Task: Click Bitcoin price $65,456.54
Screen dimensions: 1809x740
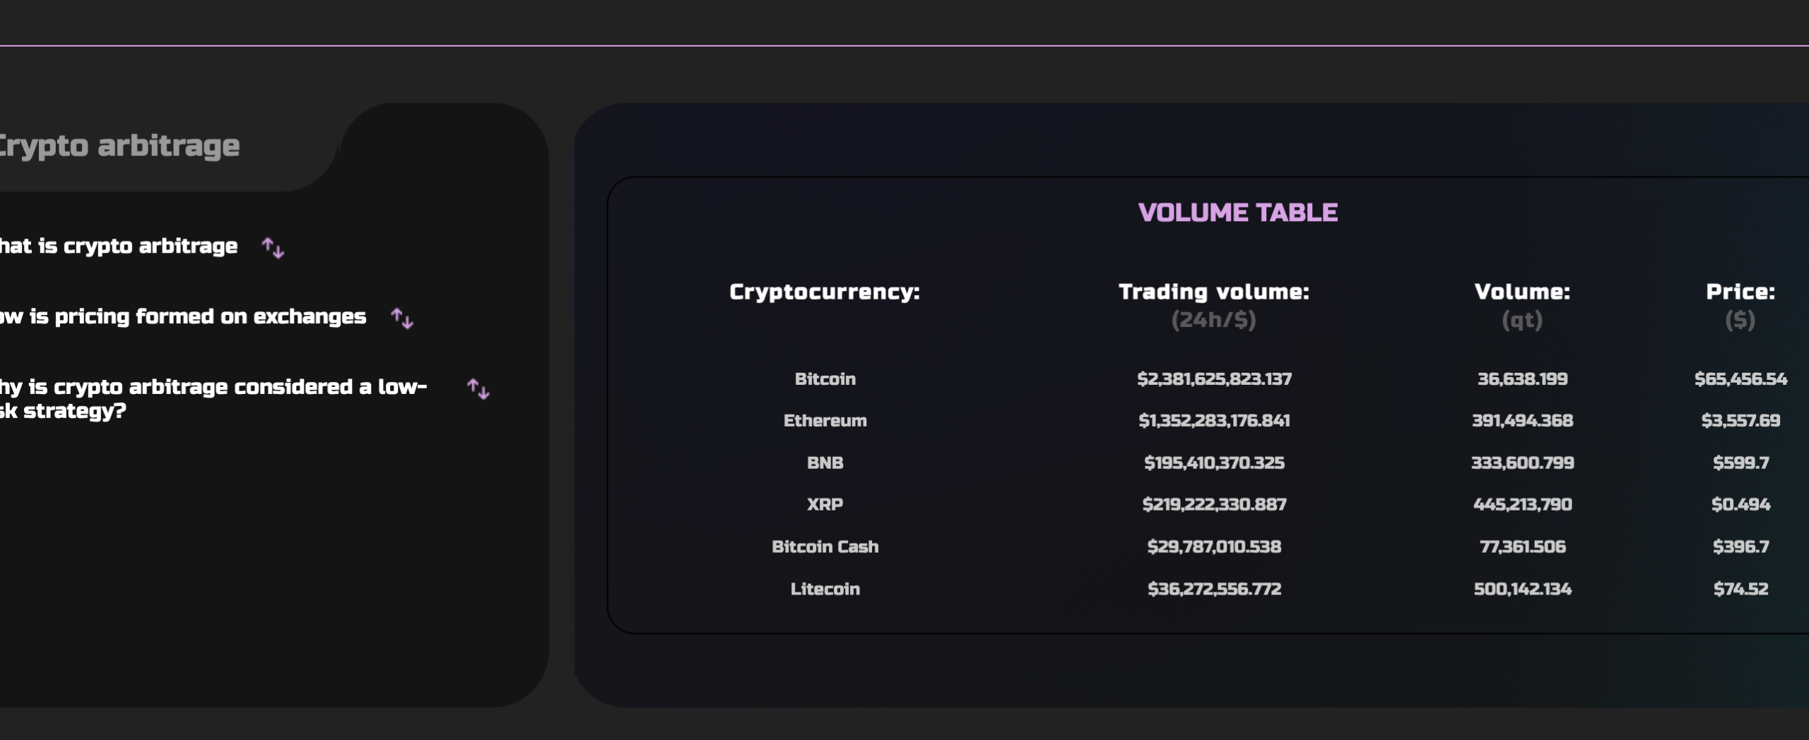Action: (1740, 379)
